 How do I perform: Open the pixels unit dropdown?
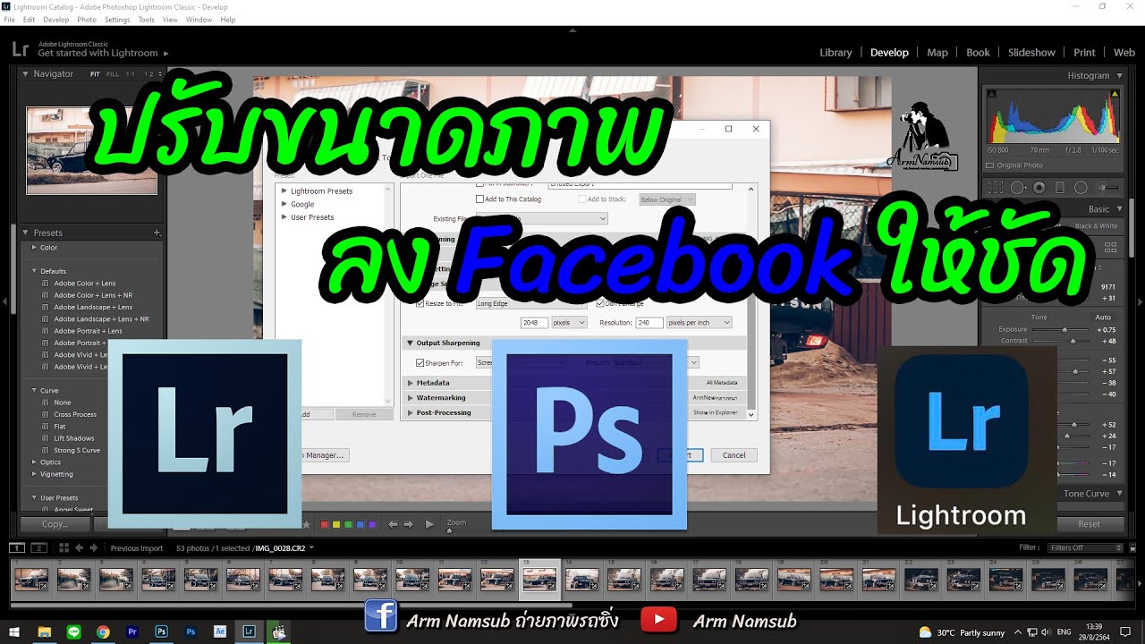(569, 323)
